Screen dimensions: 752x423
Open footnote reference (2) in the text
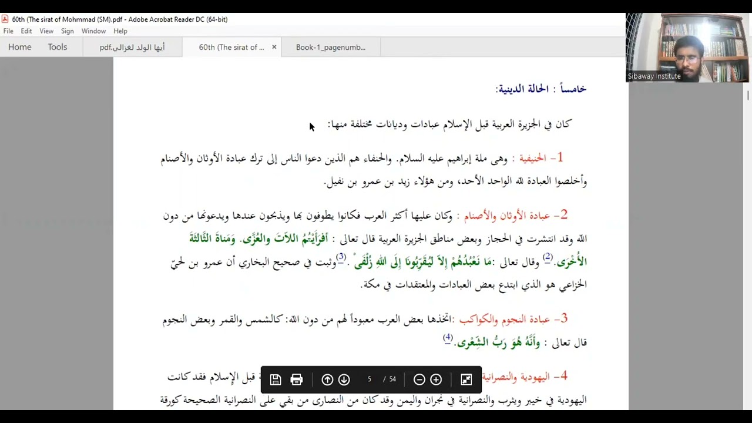click(548, 257)
